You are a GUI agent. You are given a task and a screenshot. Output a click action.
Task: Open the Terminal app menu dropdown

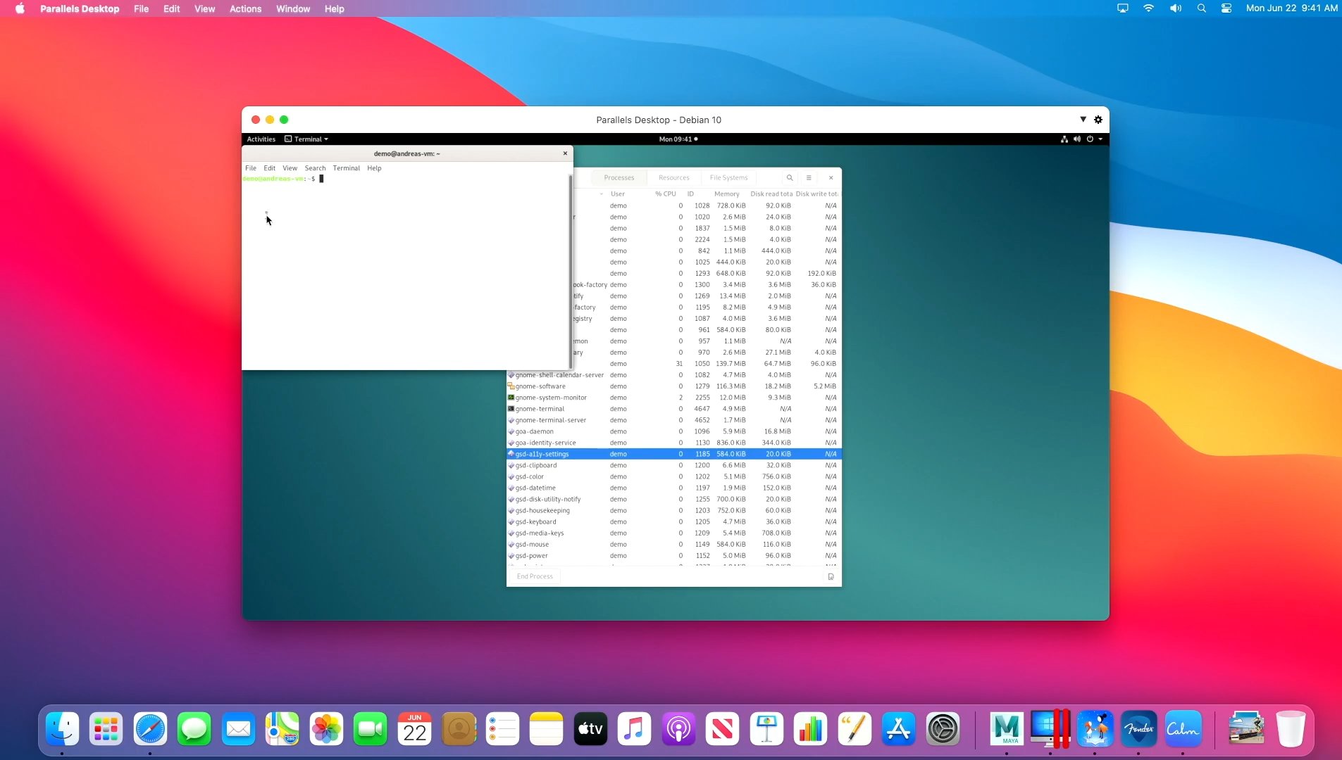click(307, 139)
